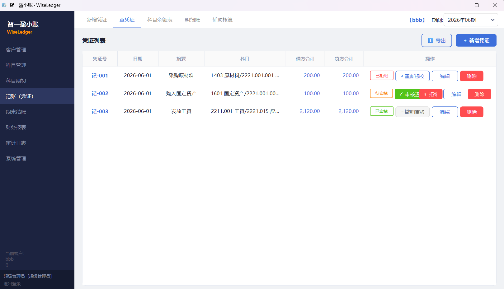Image resolution: width=504 pixels, height=289 pixels.
Task: Open voucher link 记-002
Action: 100,93
